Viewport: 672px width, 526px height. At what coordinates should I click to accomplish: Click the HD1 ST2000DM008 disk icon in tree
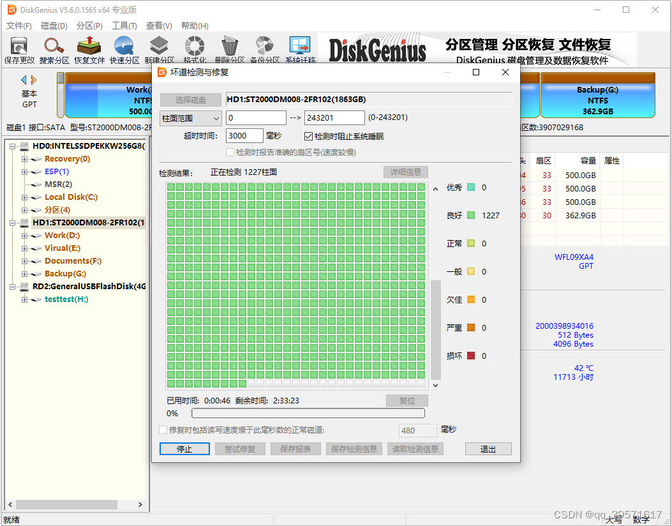[x=25, y=223]
